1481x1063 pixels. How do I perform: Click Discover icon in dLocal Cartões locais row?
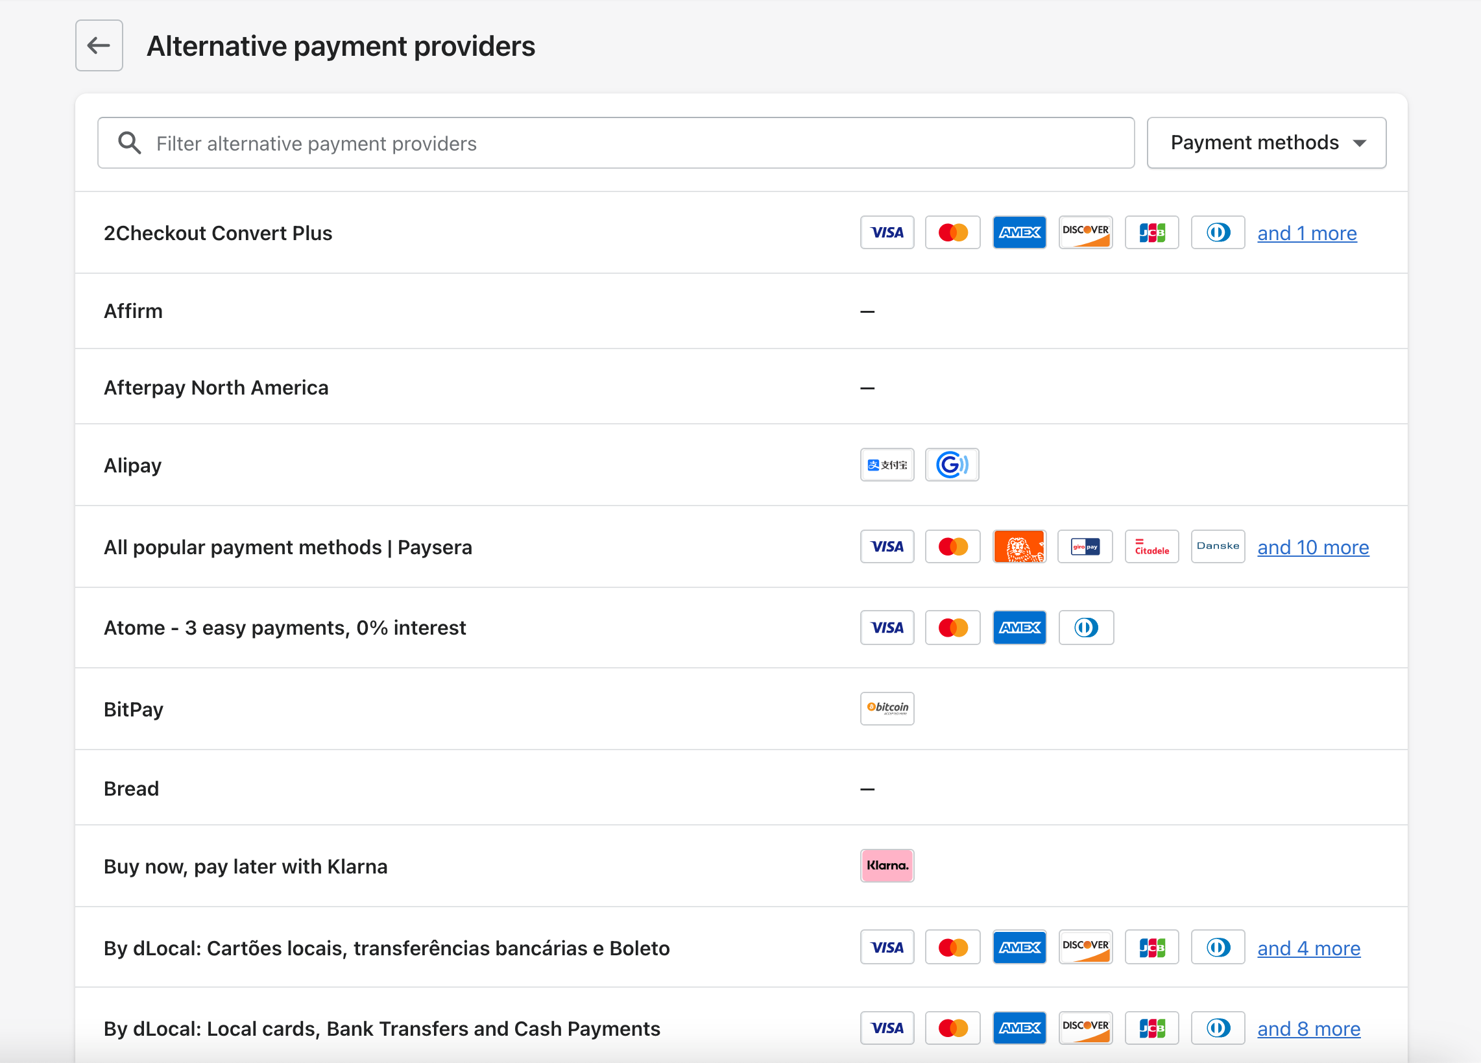coord(1085,947)
